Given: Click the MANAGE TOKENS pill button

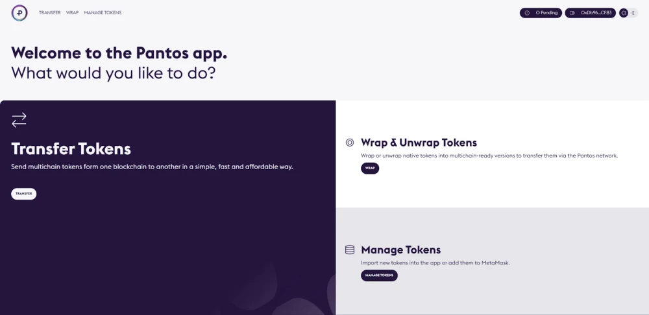Looking at the screenshot, I should click(x=379, y=275).
